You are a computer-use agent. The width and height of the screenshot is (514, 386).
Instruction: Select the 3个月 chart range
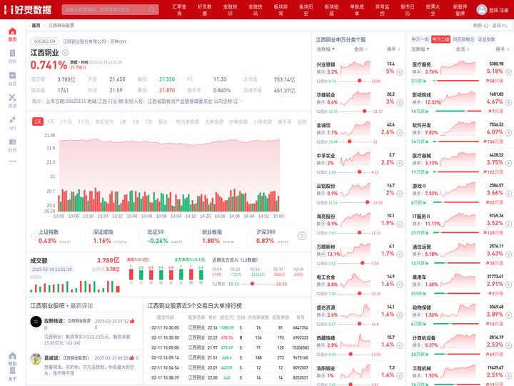click(x=84, y=122)
